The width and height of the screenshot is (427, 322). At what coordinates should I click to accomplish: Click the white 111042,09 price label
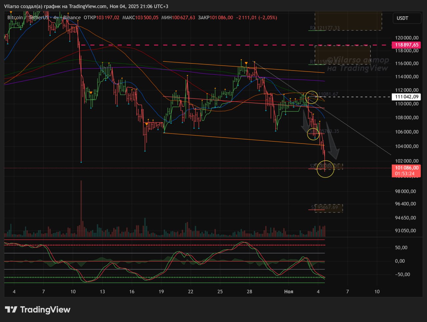(406, 97)
